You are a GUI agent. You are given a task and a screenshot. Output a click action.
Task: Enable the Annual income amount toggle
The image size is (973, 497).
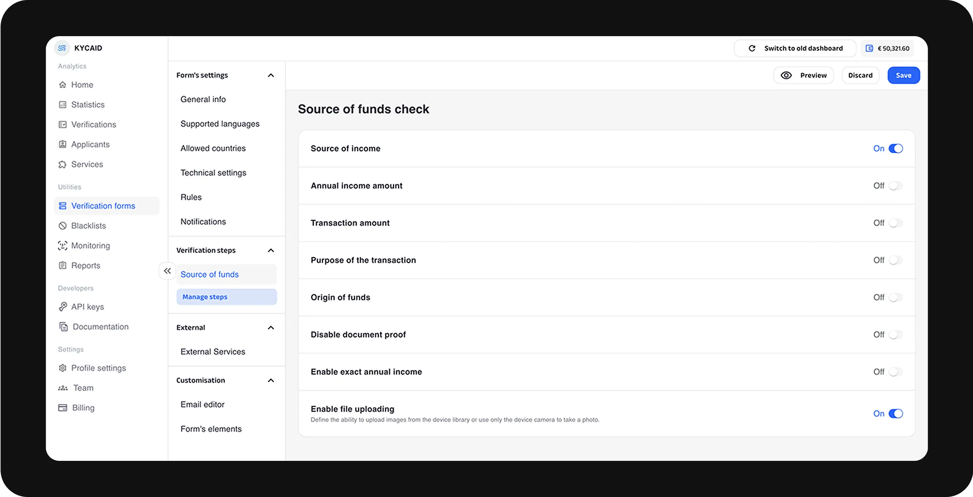coord(896,186)
